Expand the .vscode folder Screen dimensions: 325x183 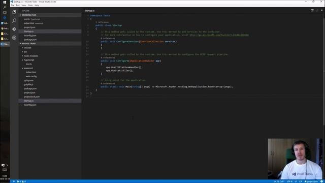[27, 48]
